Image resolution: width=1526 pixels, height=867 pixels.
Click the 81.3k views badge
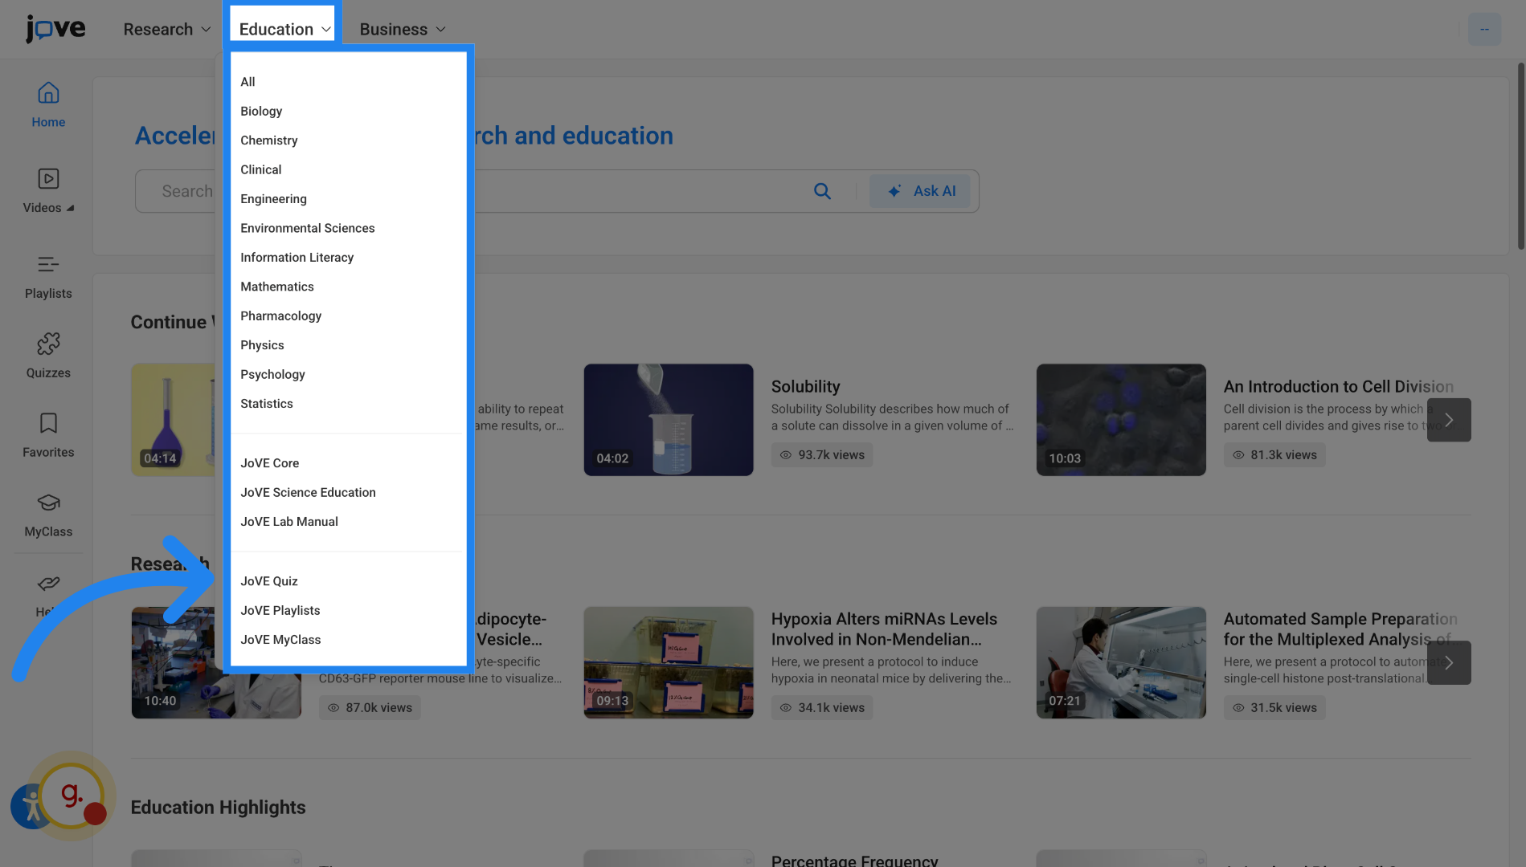(1274, 455)
